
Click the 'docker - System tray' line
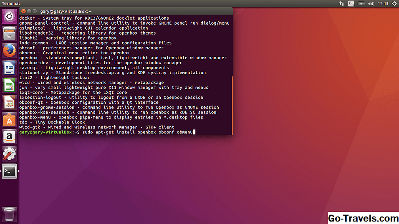click(94, 18)
